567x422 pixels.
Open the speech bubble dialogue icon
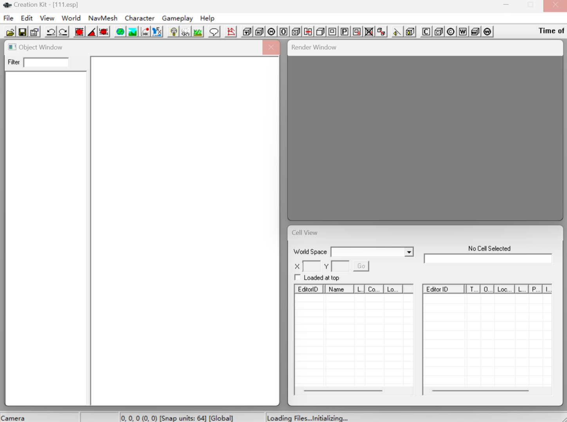coord(214,32)
